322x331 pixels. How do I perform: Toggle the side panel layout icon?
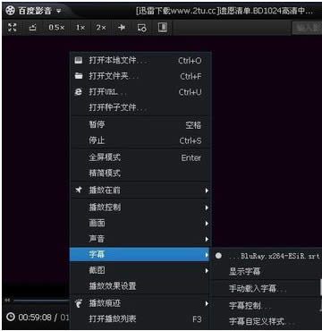[163, 28]
